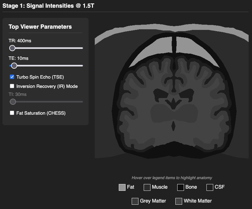
Task: Click the 'Hover over legend items' hint text
Action: click(x=172, y=178)
